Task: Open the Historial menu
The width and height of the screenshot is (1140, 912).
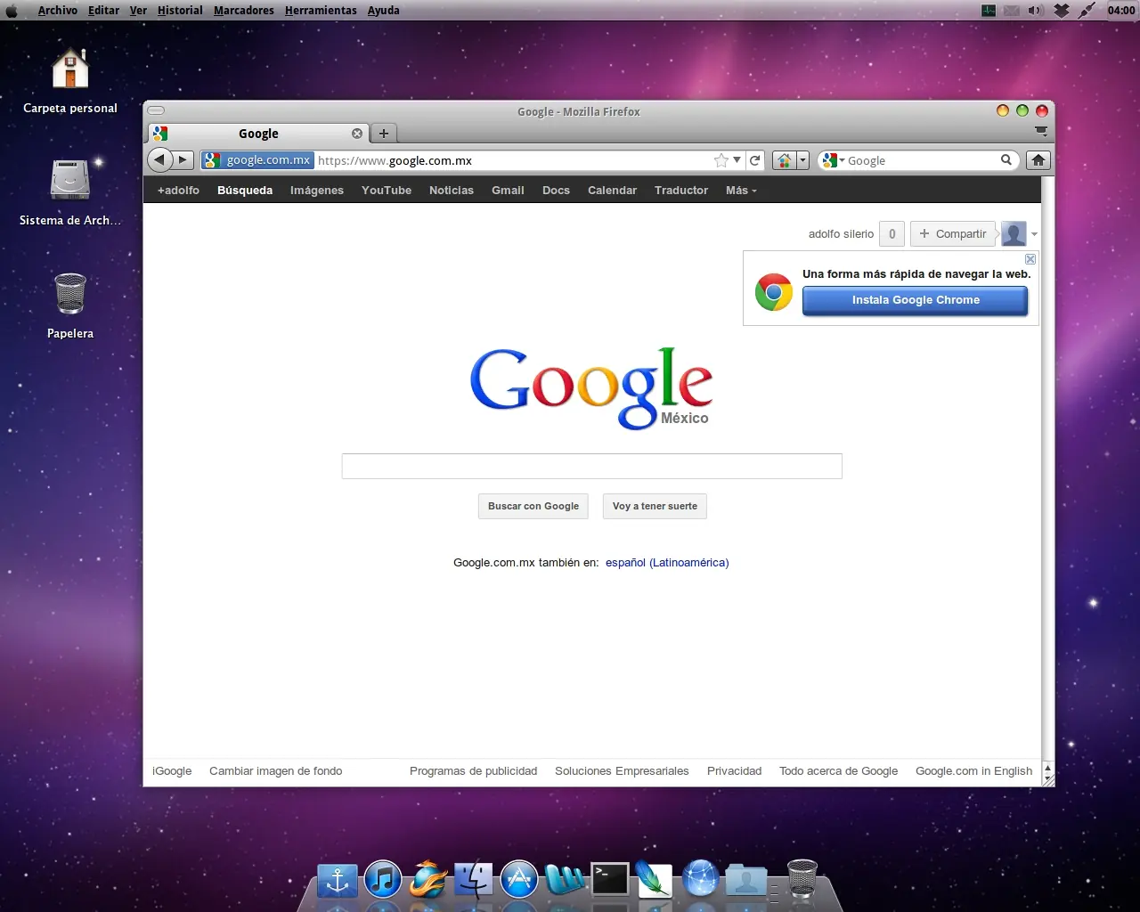Action: click(x=180, y=11)
